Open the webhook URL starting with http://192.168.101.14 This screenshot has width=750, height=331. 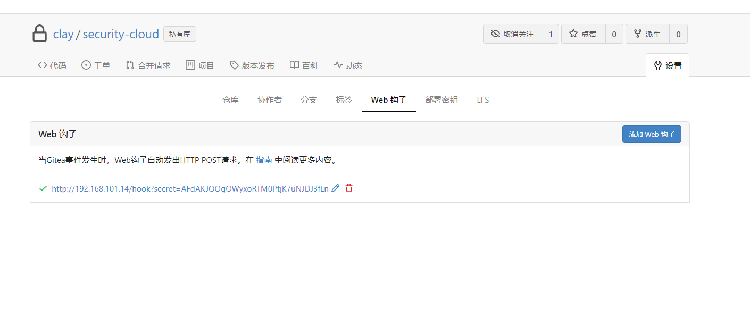point(189,188)
